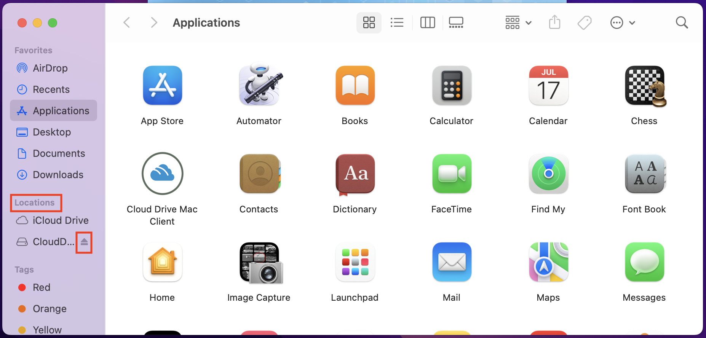Select the Orange tag

coord(53,309)
